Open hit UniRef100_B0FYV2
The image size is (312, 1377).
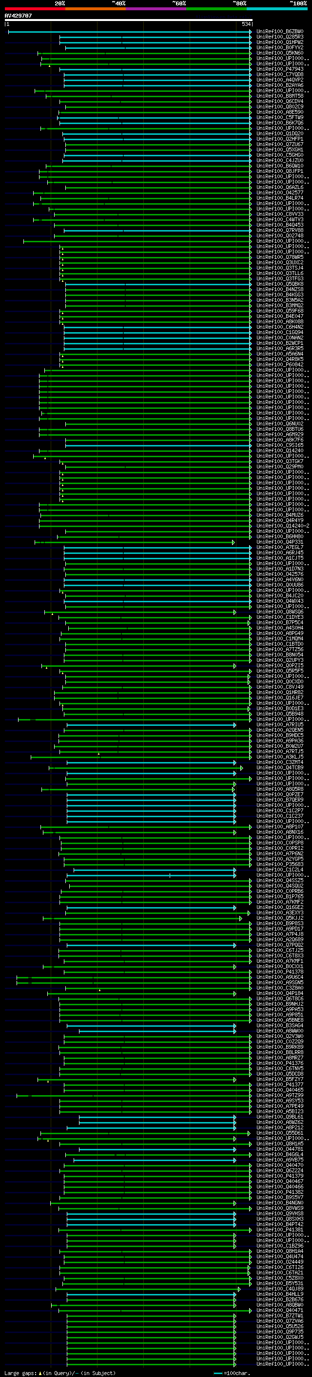click(x=280, y=48)
